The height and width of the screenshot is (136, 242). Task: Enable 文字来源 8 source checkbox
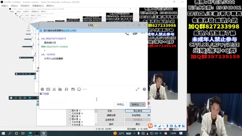70,122
